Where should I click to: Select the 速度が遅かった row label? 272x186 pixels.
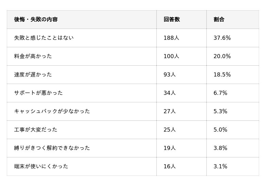click(x=33, y=75)
